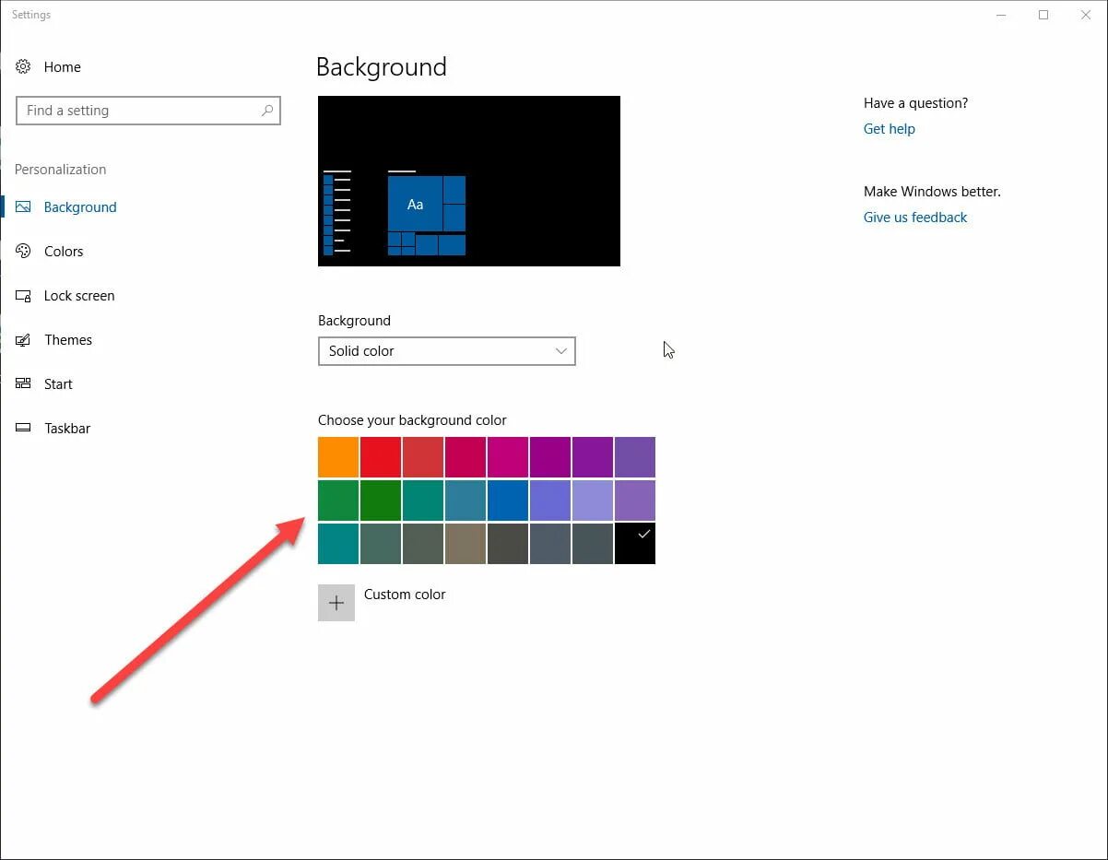Maximize the Settings window
This screenshot has width=1108, height=860.
pyautogui.click(x=1043, y=15)
